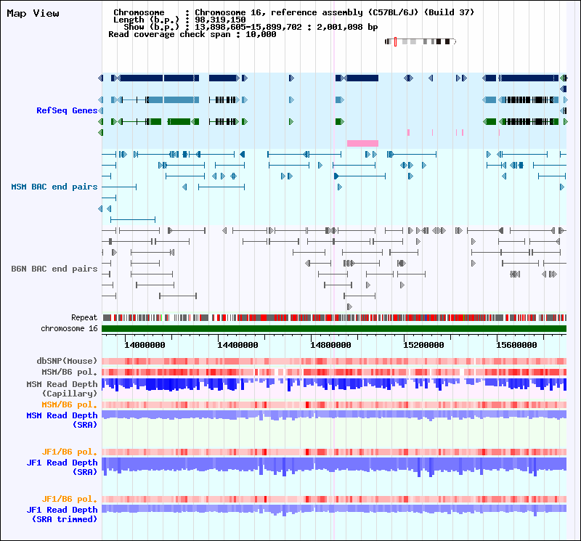Click the MSM Read Depth (Capillary) label
This screenshot has height=541, width=581.
[62, 389]
